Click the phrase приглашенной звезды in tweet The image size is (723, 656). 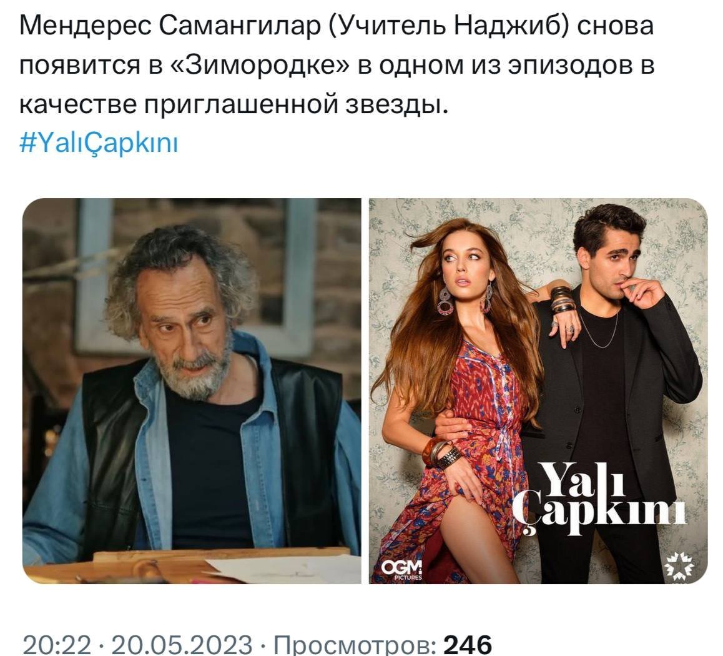295,105
